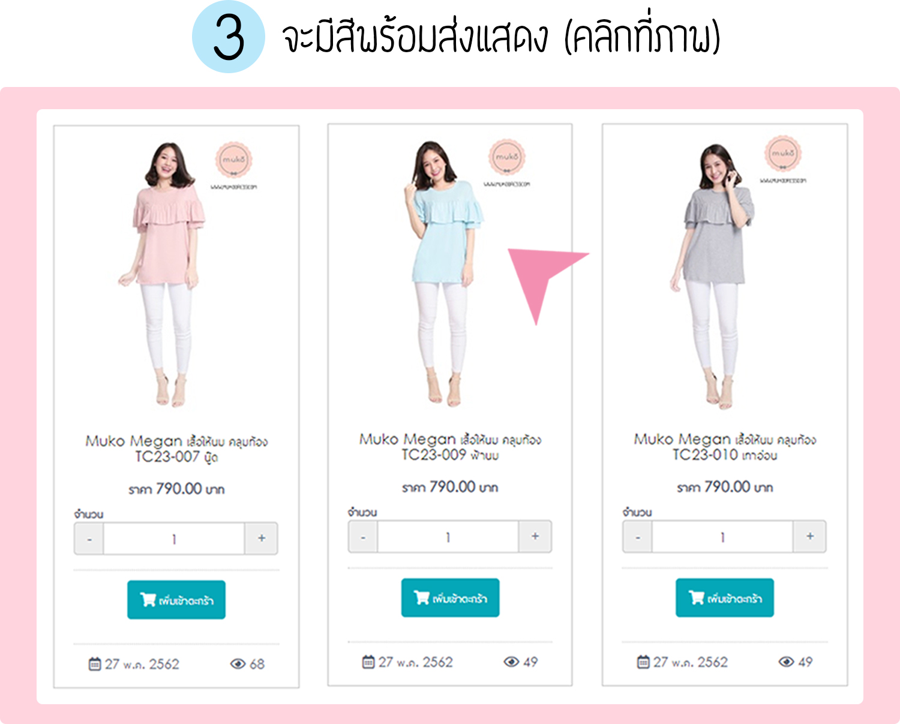Decrease quantity for TC23-007 pink blouse
This screenshot has height=724, width=900.
89,539
